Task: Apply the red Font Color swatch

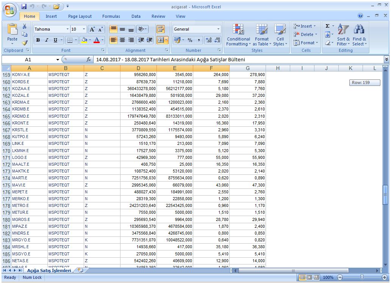Action: point(97,40)
